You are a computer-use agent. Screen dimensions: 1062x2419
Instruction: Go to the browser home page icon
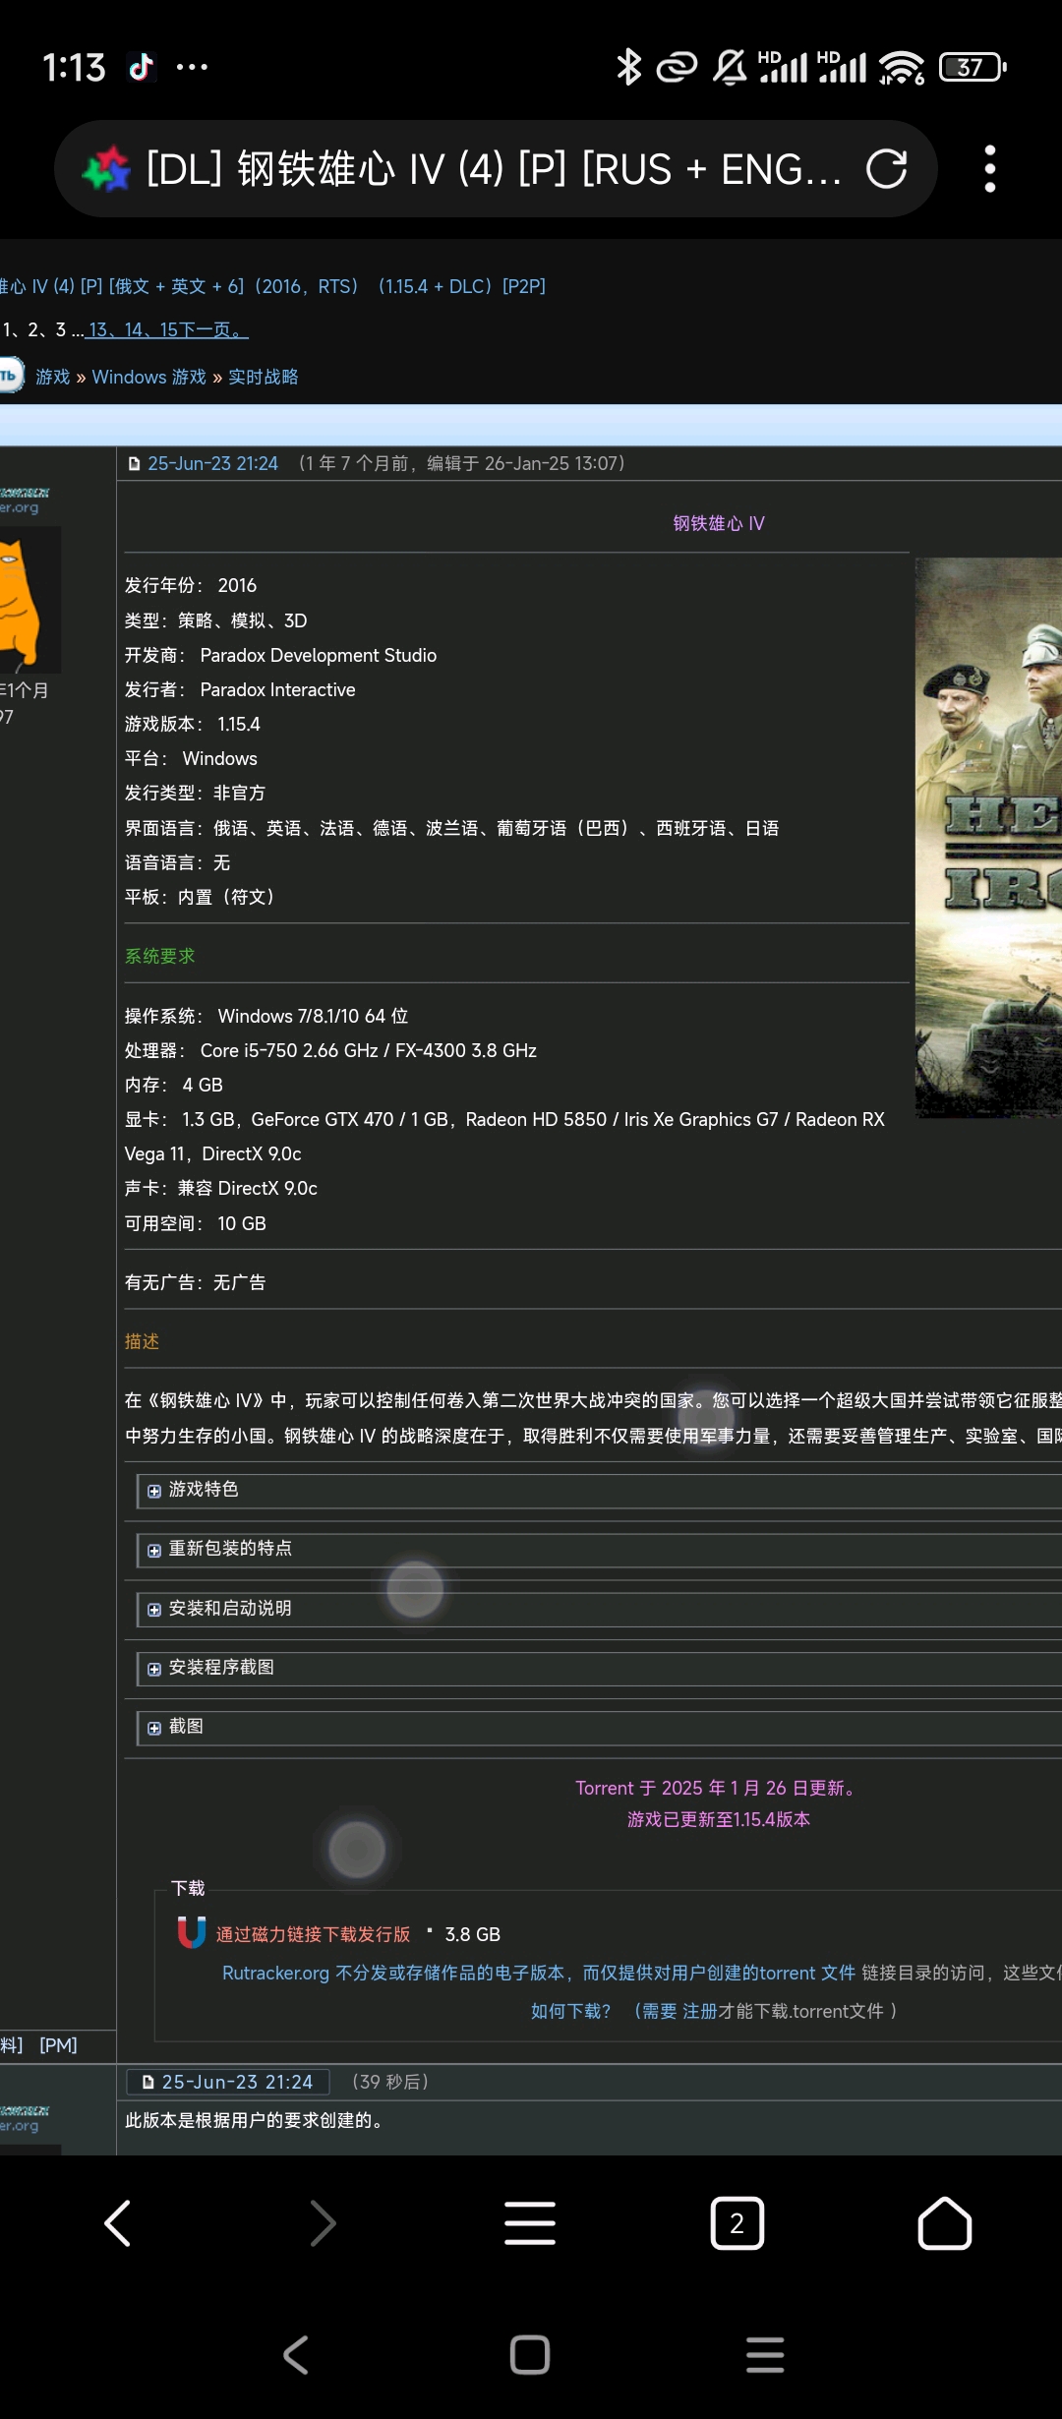click(944, 2223)
